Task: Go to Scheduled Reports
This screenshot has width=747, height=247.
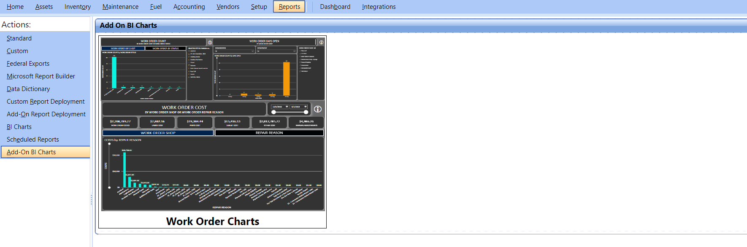Action: (x=33, y=140)
